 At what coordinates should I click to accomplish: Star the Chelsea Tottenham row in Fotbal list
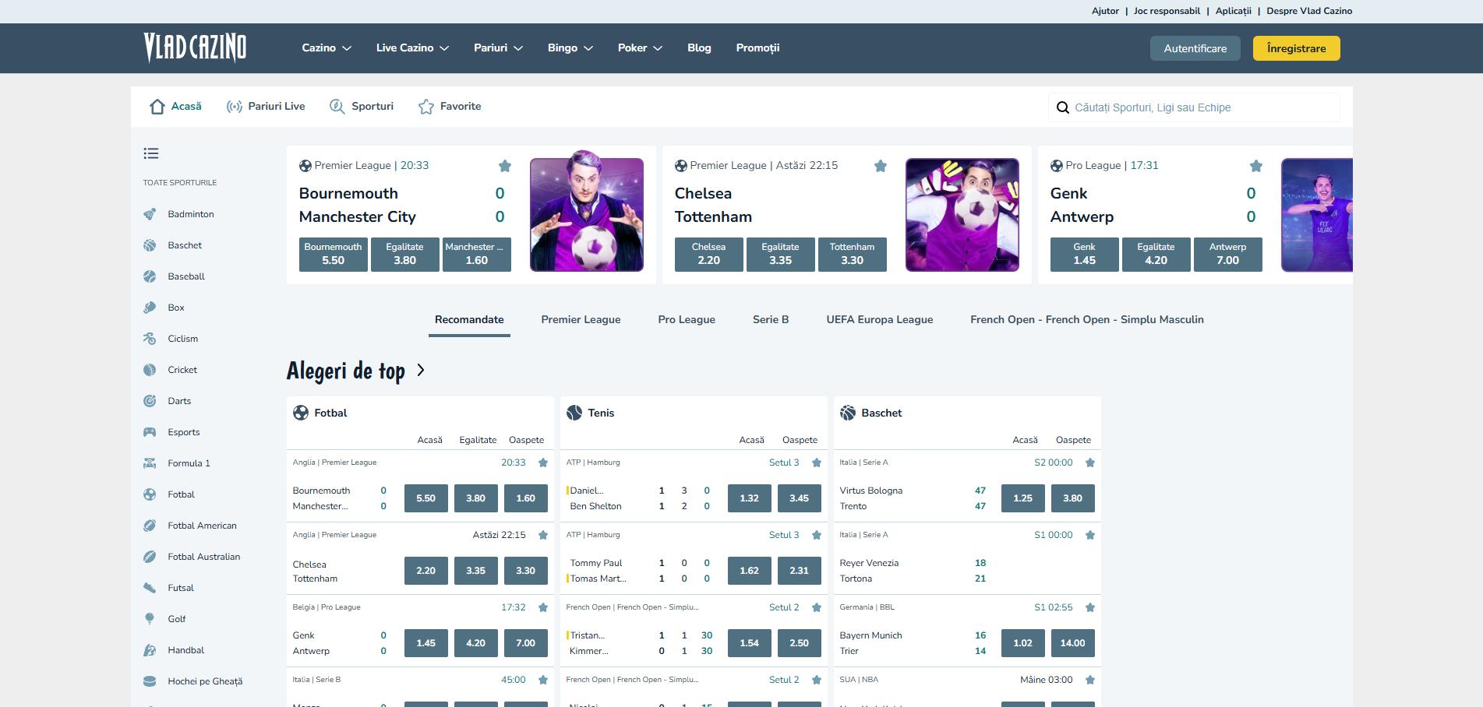[543, 535]
